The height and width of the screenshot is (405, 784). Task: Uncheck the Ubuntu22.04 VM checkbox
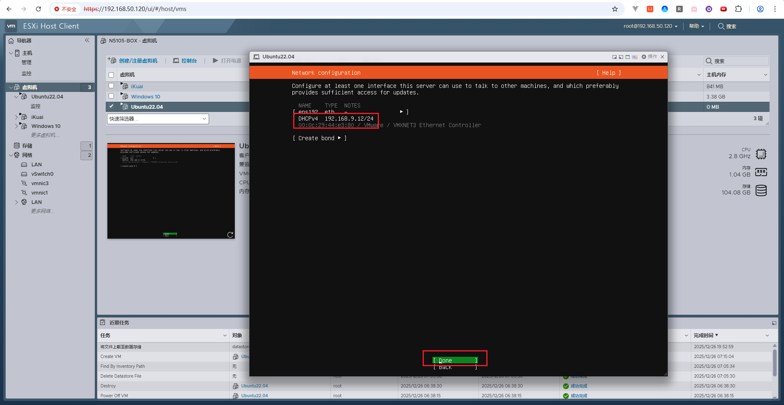pos(111,106)
